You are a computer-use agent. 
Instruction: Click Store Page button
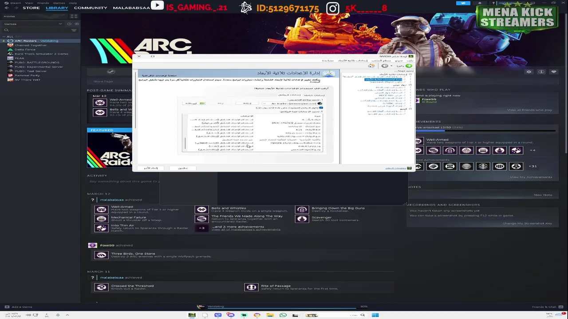(103, 82)
